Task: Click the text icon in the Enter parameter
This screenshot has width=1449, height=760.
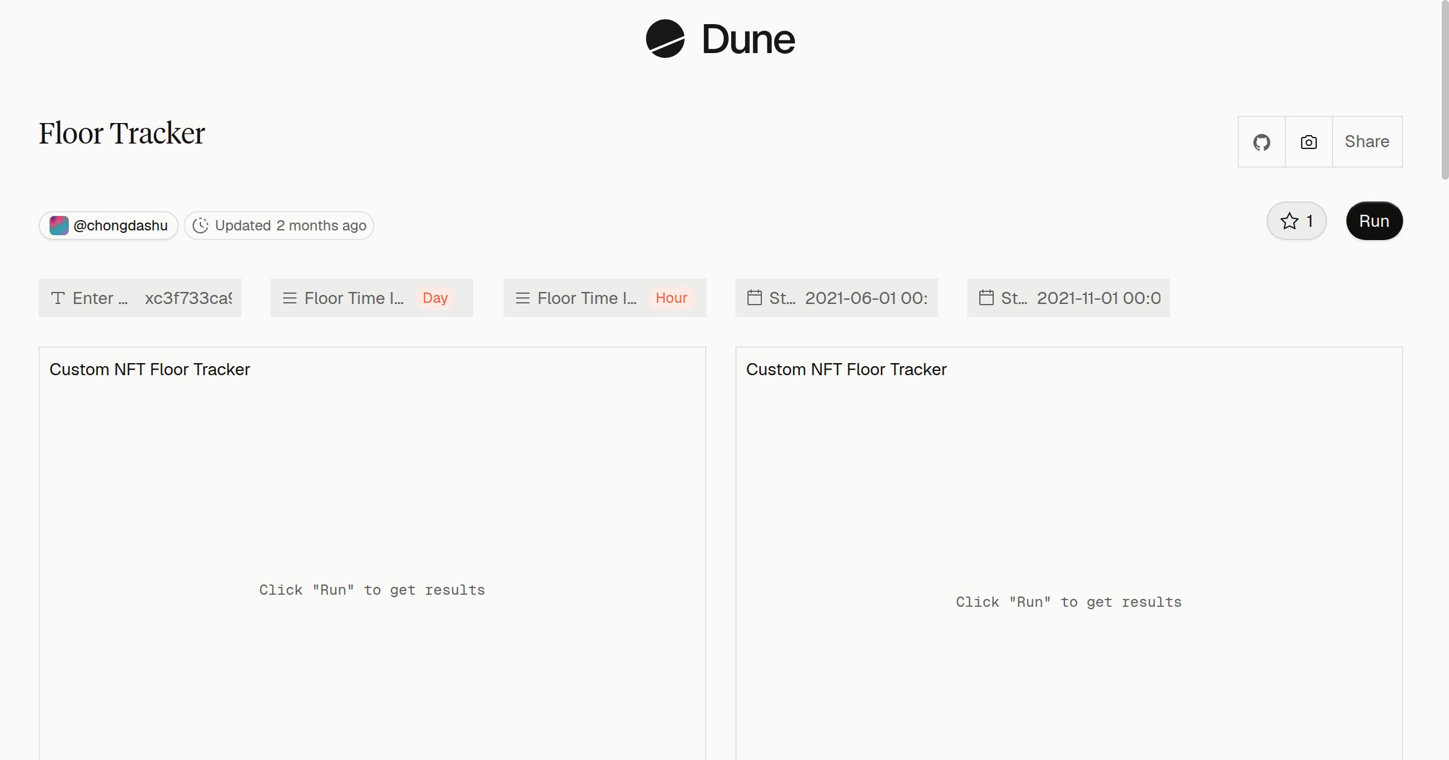Action: pyautogui.click(x=58, y=298)
